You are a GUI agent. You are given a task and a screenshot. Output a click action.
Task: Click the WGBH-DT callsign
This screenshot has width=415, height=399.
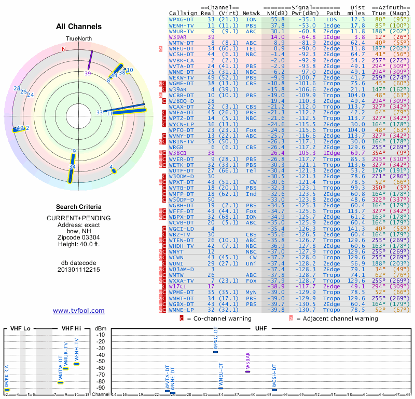pyautogui.click(x=181, y=205)
